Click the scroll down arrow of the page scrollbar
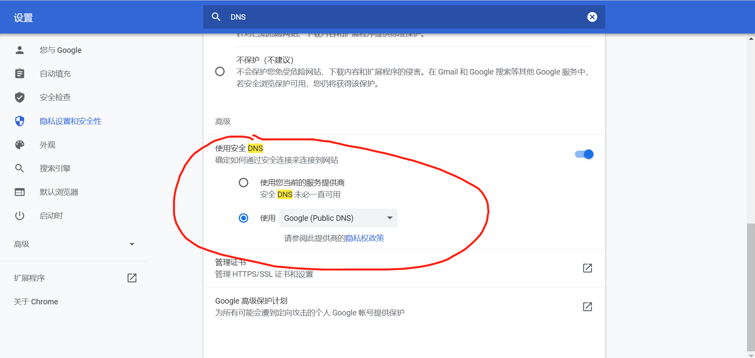The height and width of the screenshot is (358, 755). pos(751,355)
